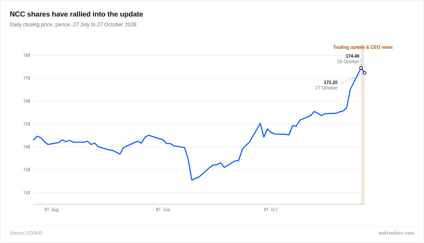The image size is (424, 243).
Task: Click the x-axis label '01 Sep'
Action: (x=163, y=209)
